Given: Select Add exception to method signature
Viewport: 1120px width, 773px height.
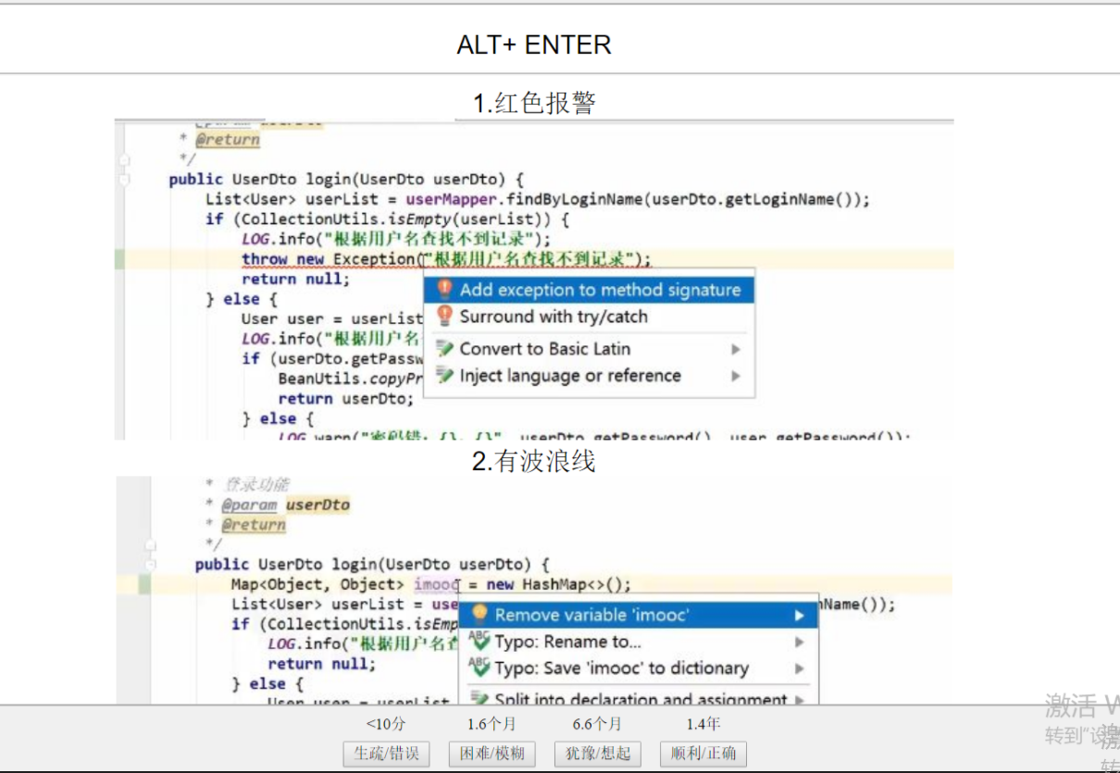Looking at the screenshot, I should coord(589,290).
